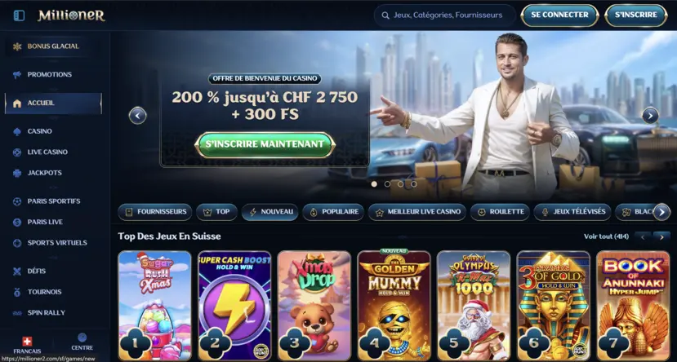
Task: Open Promotions megaphone icon in sidebar
Action: click(x=17, y=74)
